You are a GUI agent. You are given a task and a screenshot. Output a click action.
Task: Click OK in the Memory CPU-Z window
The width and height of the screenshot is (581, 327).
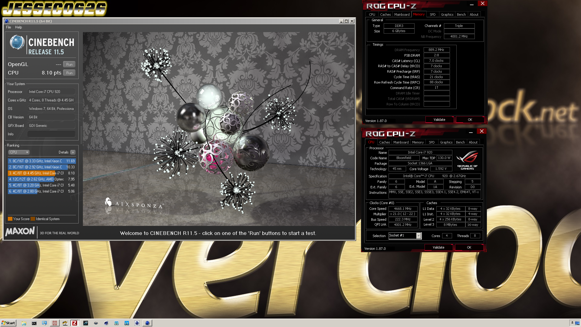[x=470, y=120]
